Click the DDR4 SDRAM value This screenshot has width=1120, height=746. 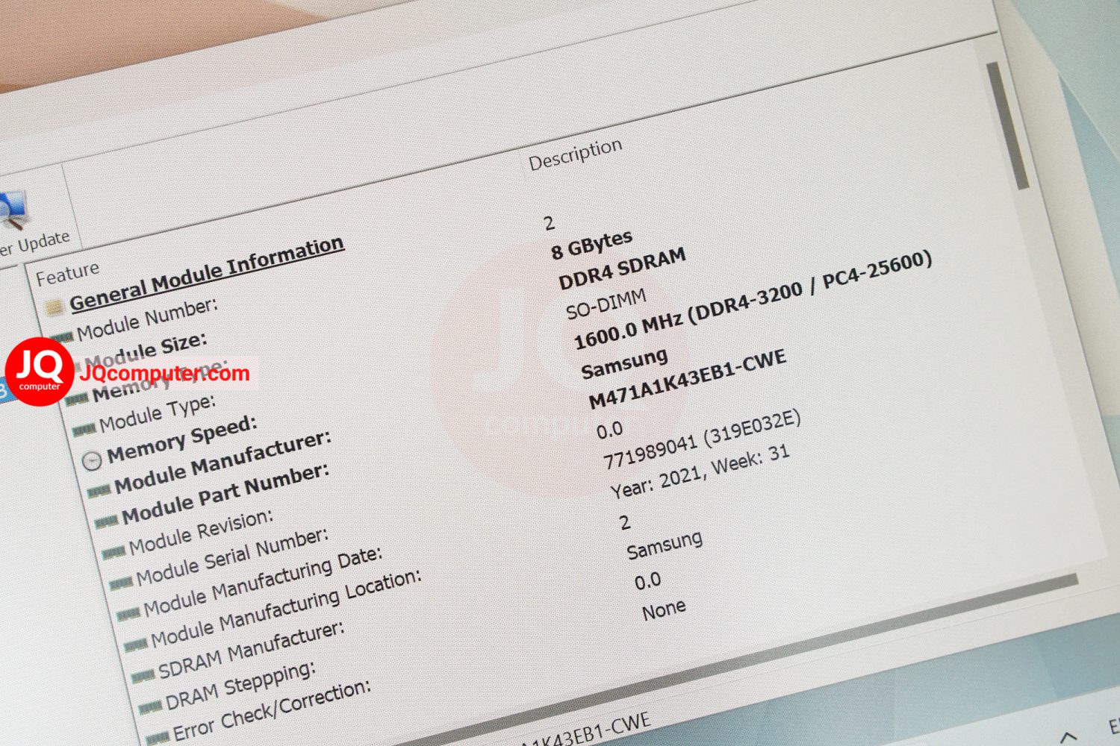tap(622, 269)
